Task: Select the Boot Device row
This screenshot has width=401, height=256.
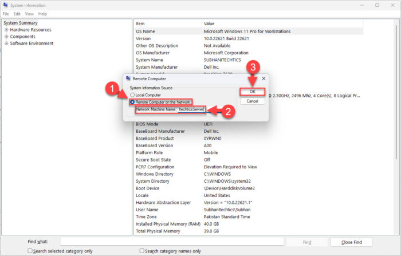Action: 249,188
